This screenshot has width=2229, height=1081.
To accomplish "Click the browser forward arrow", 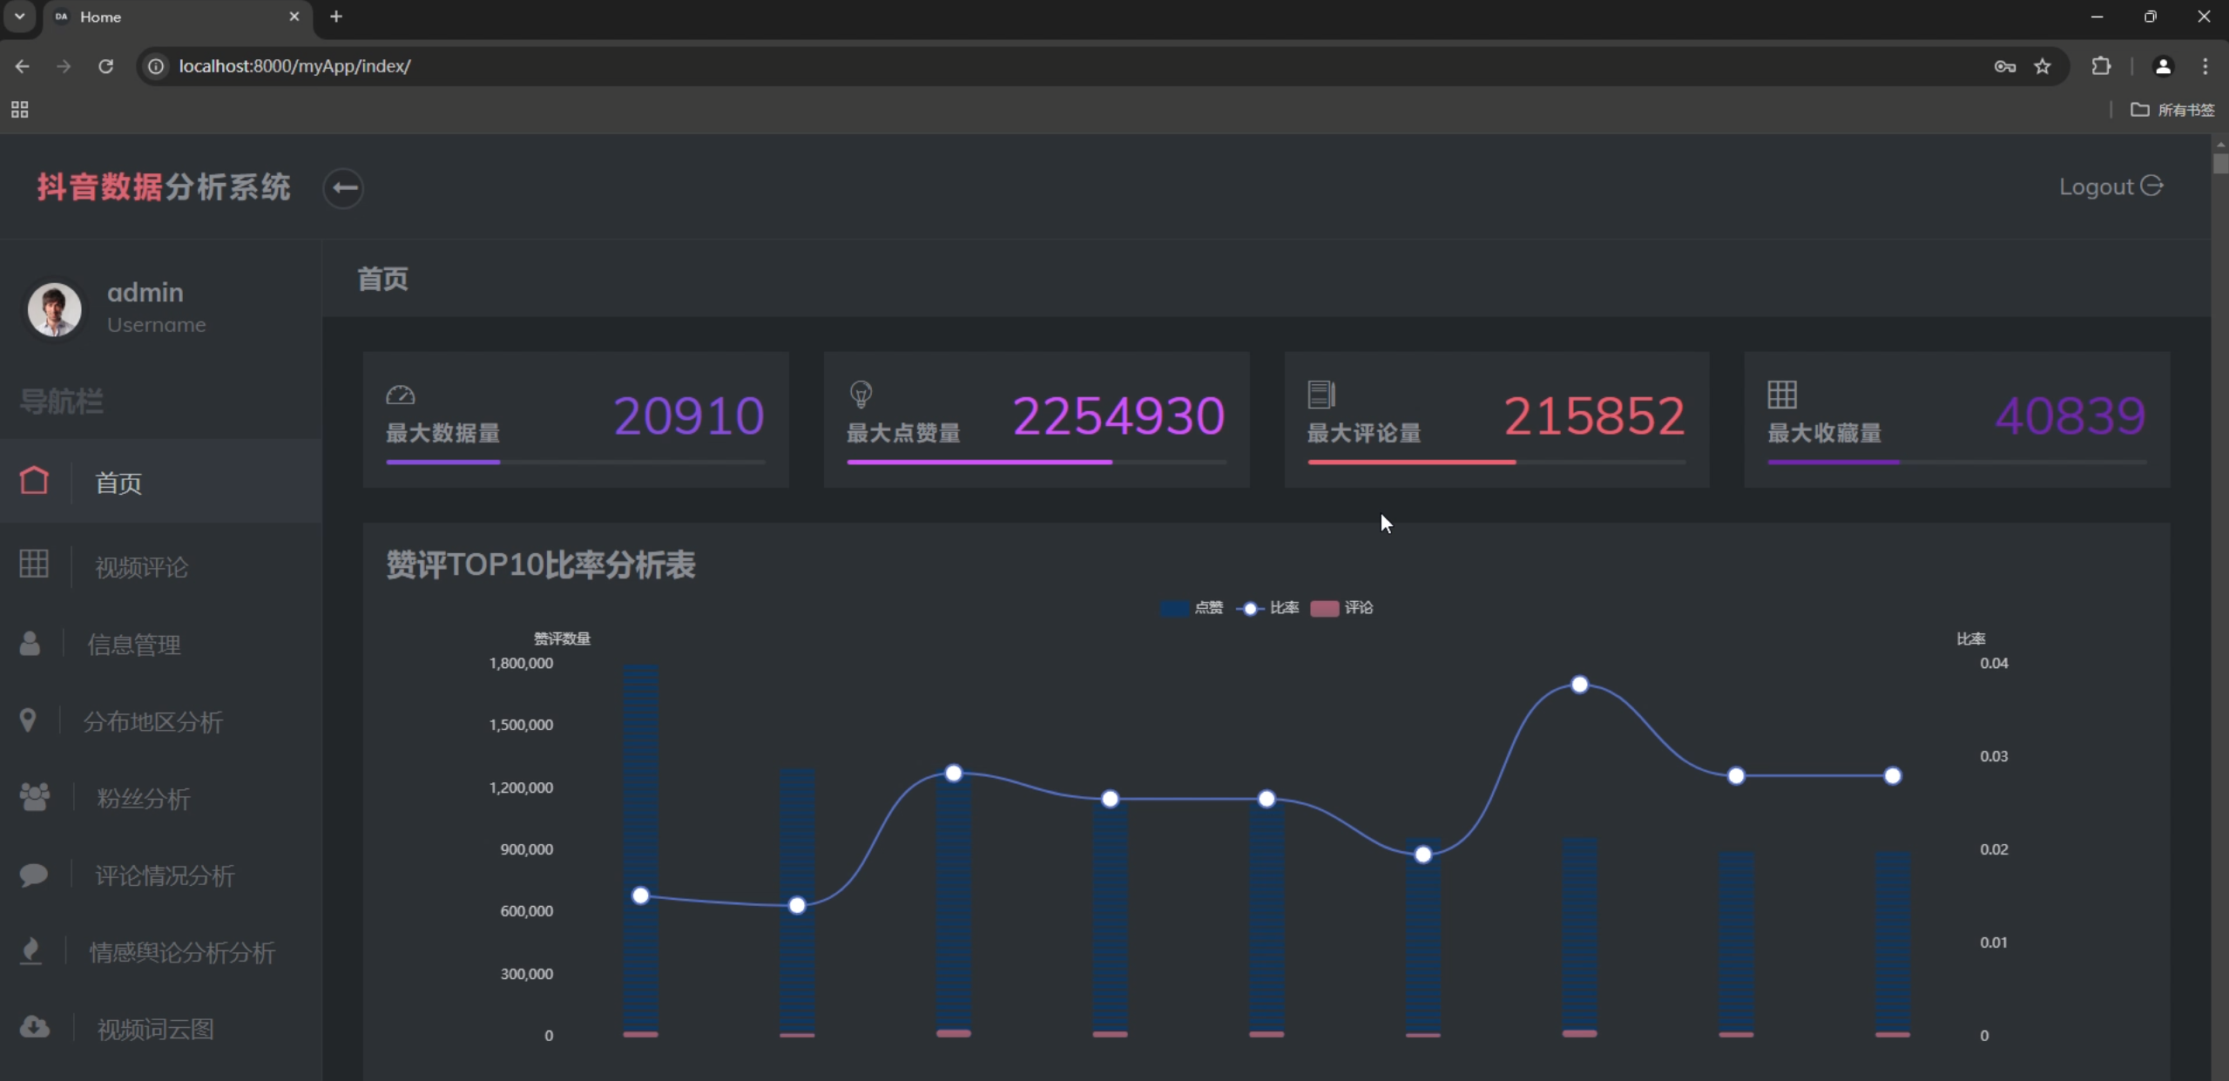I will 64,66.
